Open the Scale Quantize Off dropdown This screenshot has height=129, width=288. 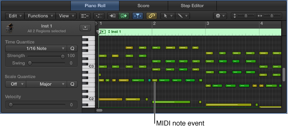pyautogui.click(x=16, y=84)
